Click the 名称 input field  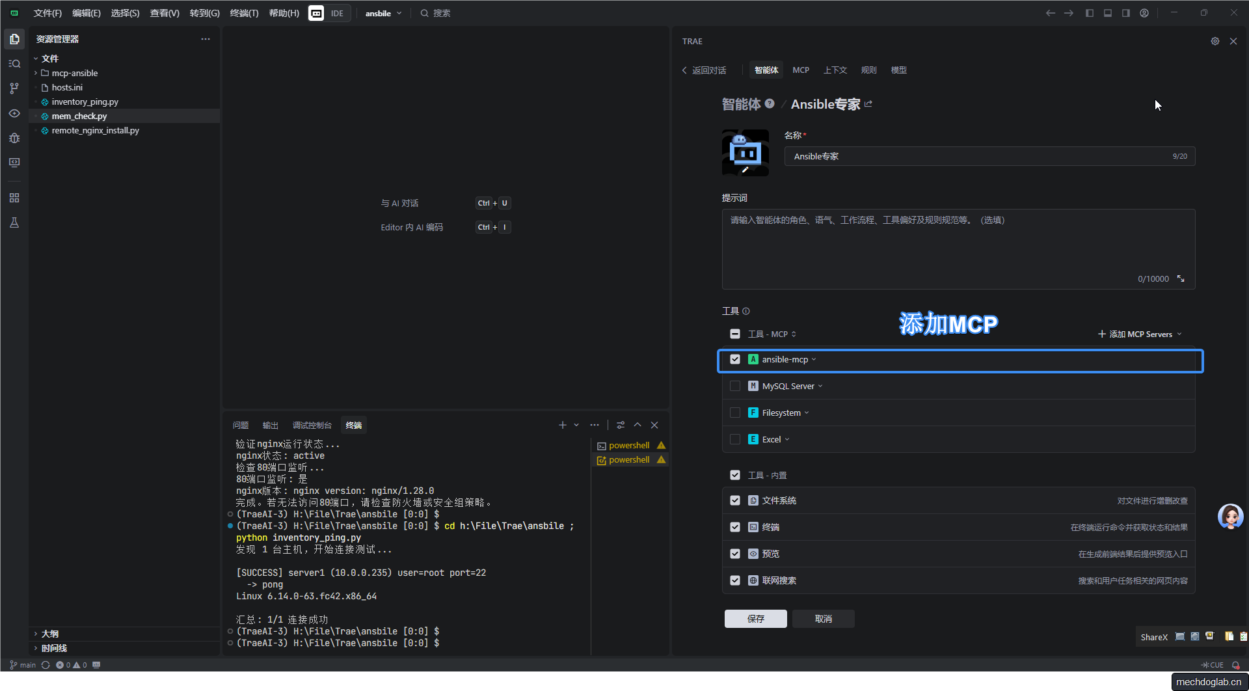coord(976,156)
